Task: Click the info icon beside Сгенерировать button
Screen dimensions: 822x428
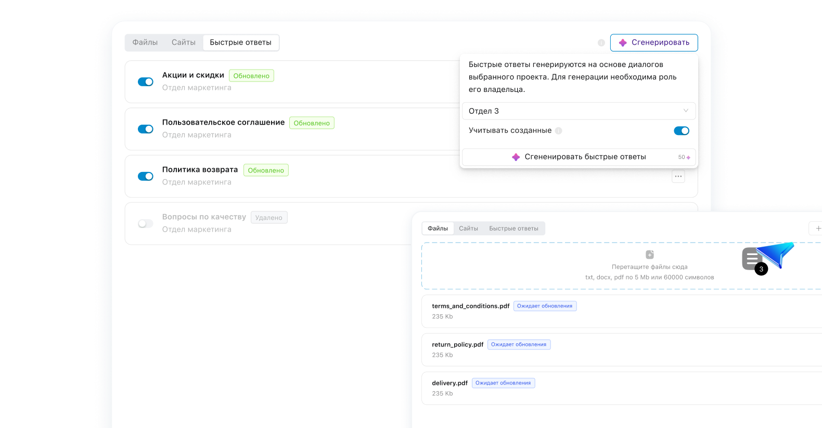Action: tap(601, 43)
